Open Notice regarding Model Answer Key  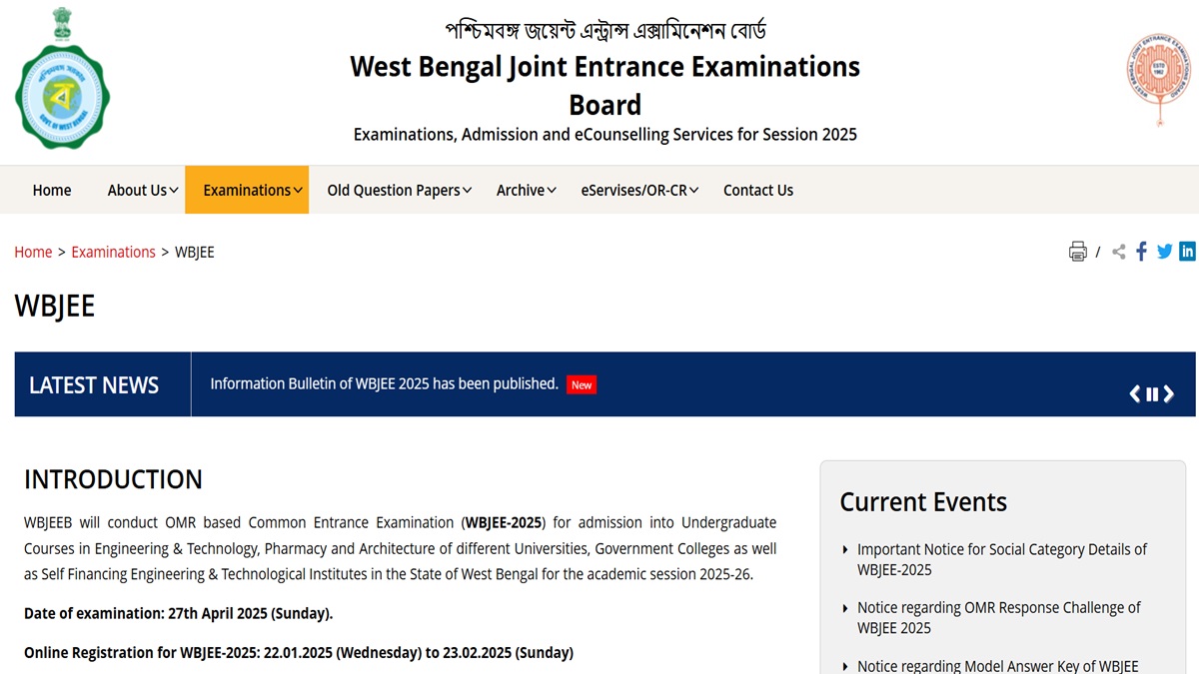coord(997,666)
